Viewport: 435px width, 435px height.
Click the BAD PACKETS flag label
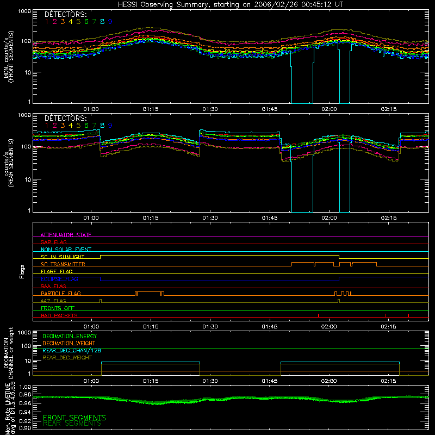(59, 315)
